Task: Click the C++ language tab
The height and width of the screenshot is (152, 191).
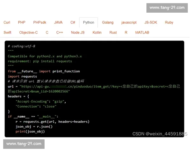Action: [60, 32]
